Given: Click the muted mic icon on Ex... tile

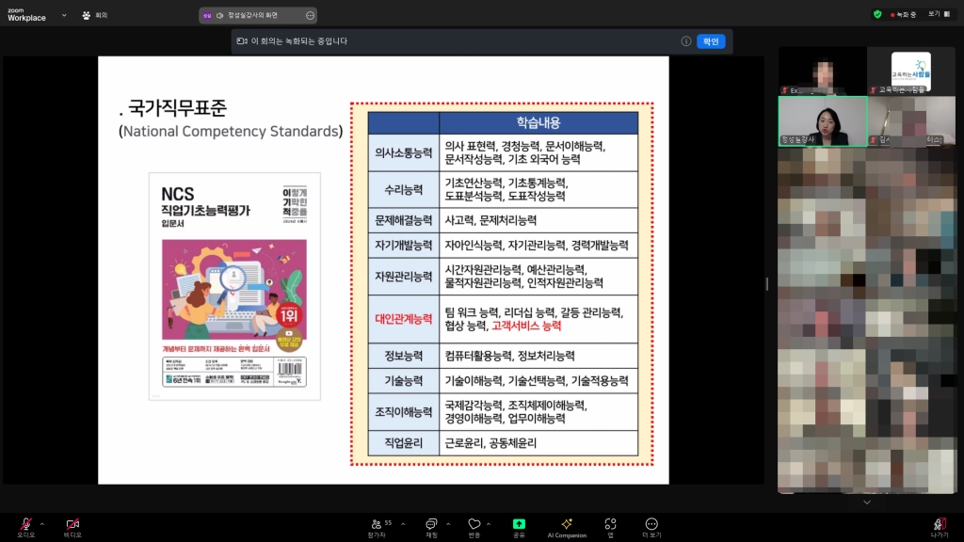Looking at the screenshot, I should [784, 90].
